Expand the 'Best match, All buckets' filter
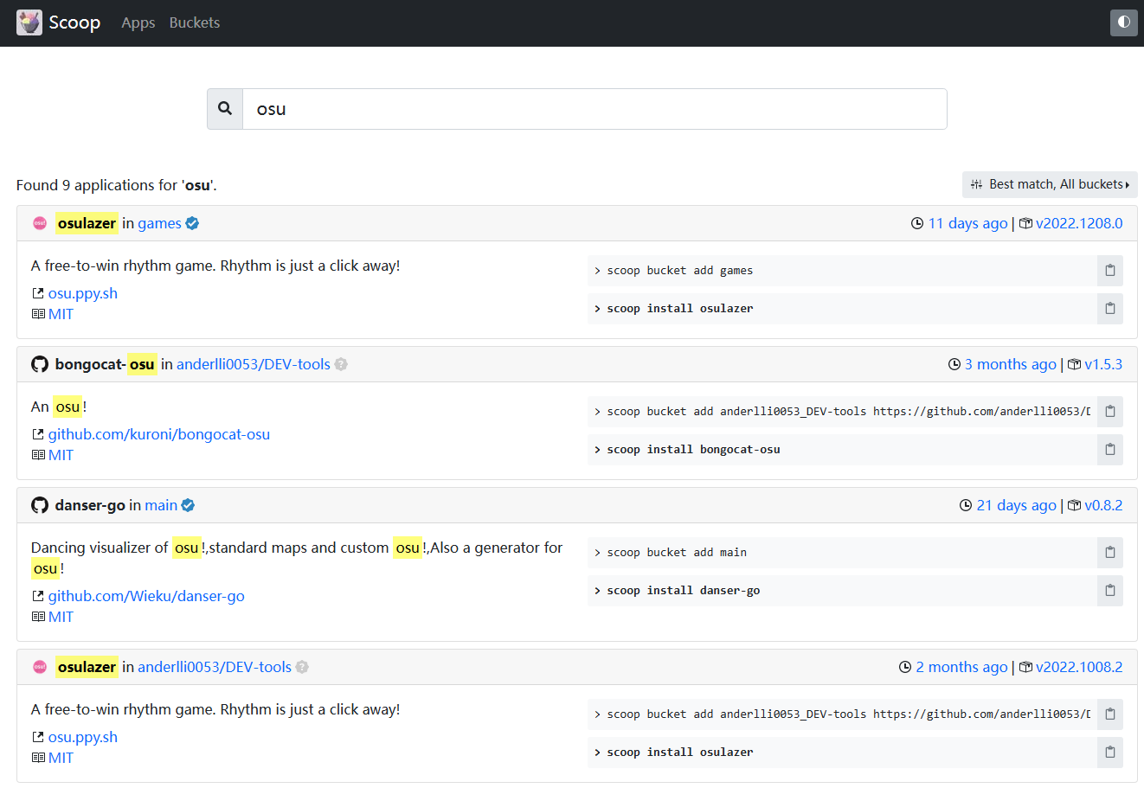This screenshot has width=1144, height=788. [x=1050, y=184]
